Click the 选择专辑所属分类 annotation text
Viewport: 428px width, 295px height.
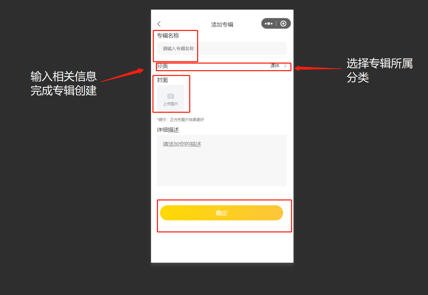pos(379,70)
